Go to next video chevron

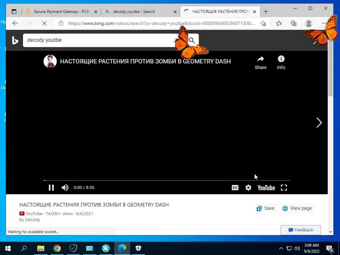[319, 123]
